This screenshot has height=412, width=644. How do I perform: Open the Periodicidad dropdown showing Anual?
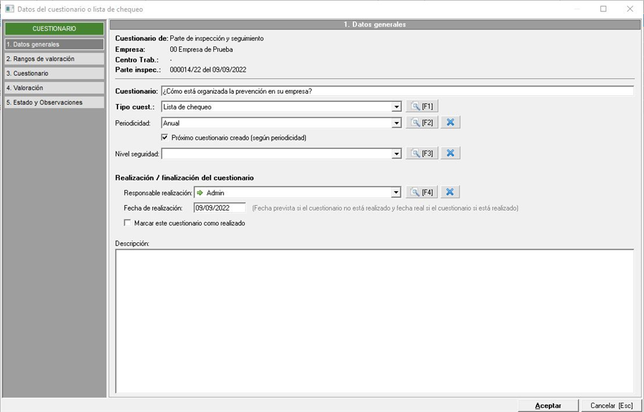(396, 123)
